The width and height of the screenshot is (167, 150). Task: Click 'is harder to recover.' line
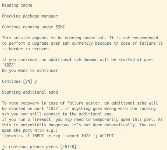[26, 49]
